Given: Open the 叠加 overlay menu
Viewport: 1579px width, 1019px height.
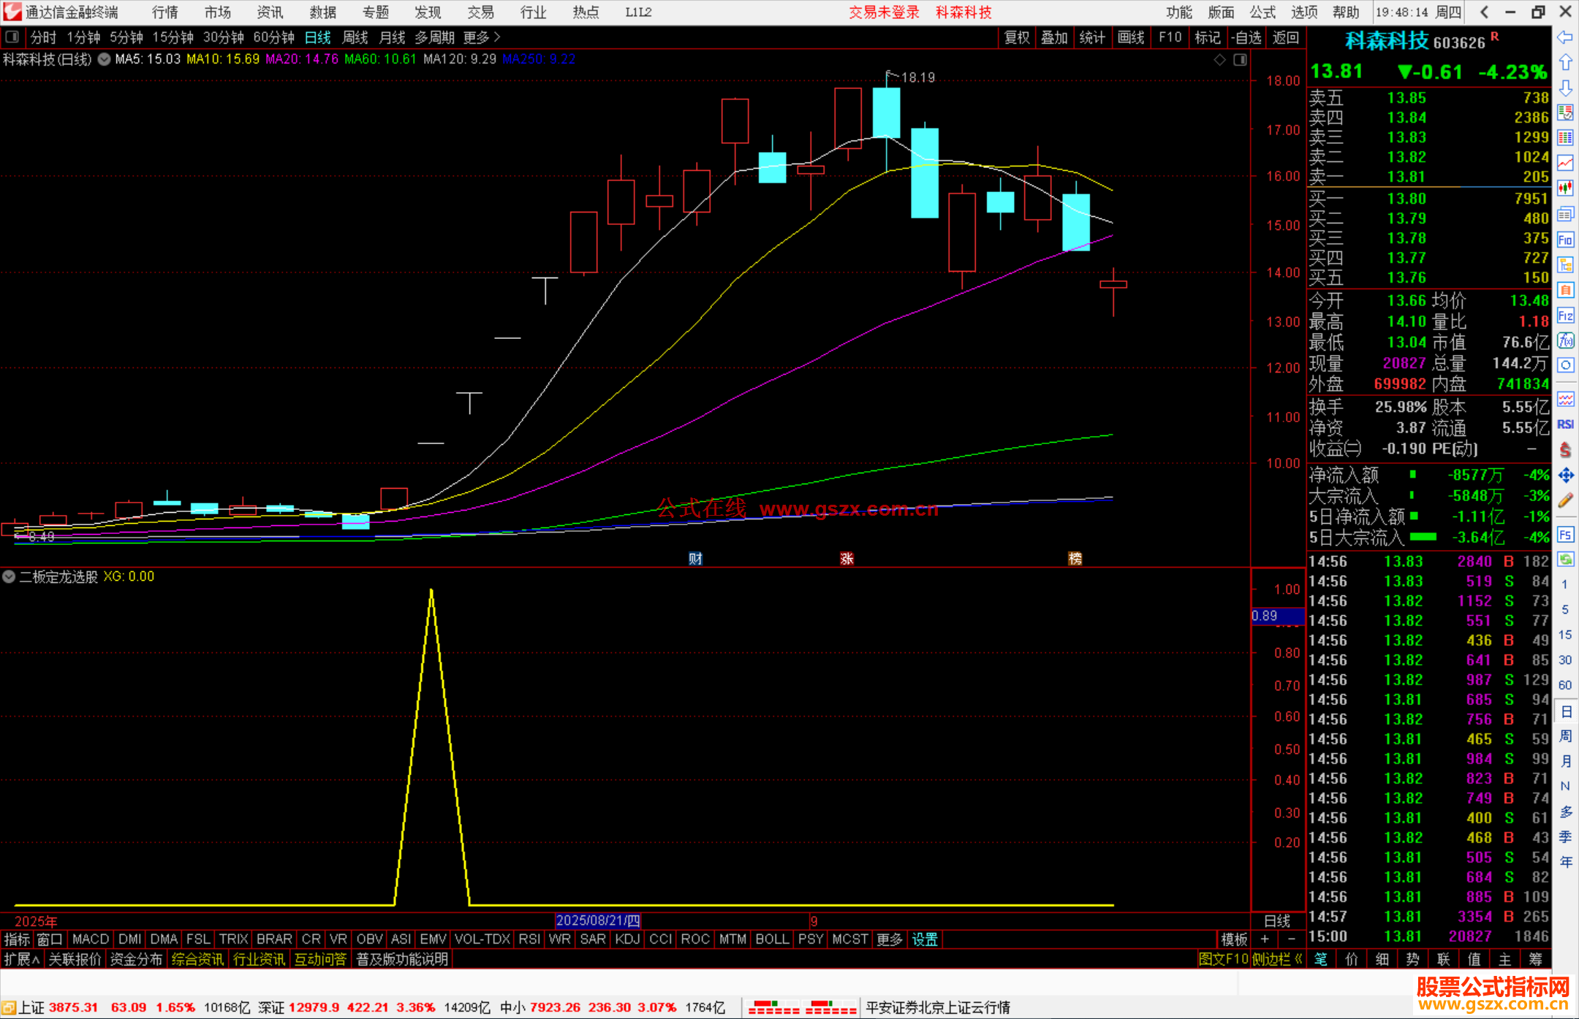Looking at the screenshot, I should pos(1054,37).
